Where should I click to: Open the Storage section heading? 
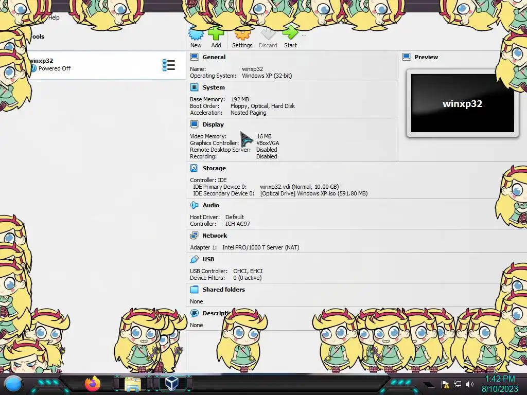214,168
